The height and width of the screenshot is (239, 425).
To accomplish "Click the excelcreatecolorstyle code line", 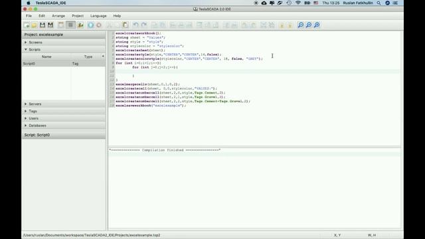I will 189,59.
